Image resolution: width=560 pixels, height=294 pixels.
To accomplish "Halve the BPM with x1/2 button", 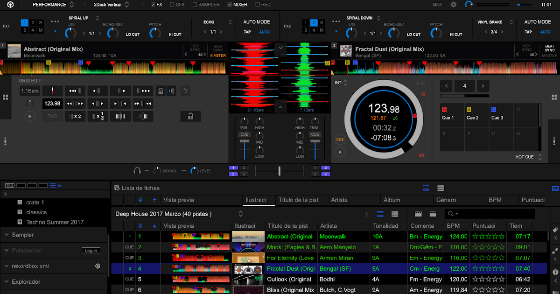I will [x=98, y=116].
